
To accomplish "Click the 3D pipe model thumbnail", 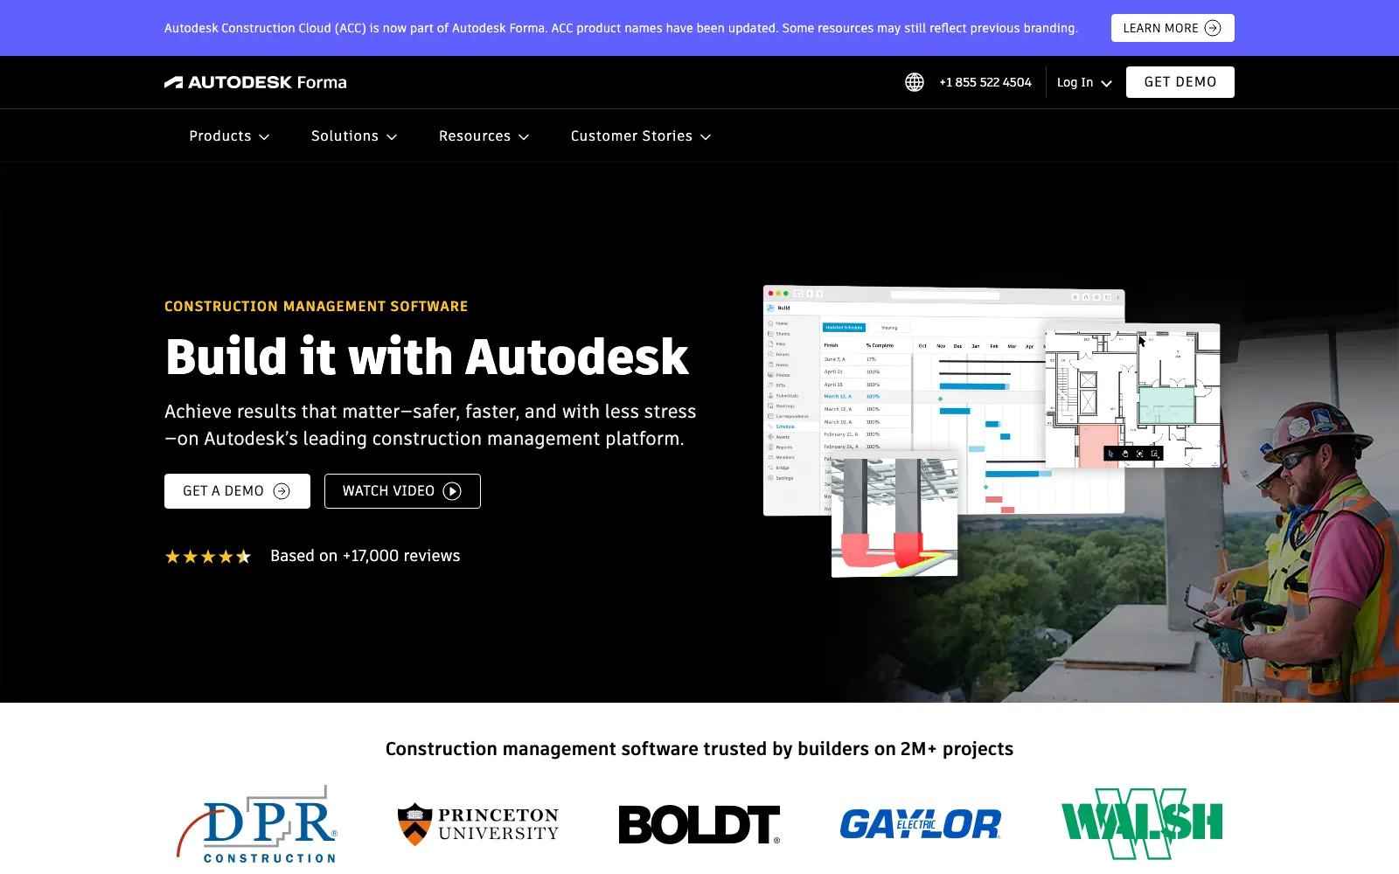I will coord(894,515).
